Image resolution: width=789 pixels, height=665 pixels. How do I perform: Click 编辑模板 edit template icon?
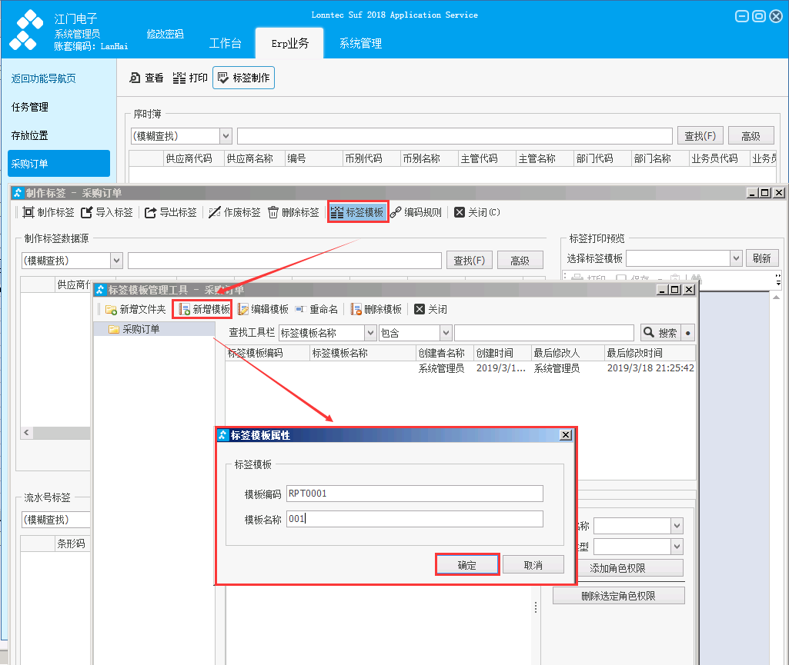[x=243, y=309]
